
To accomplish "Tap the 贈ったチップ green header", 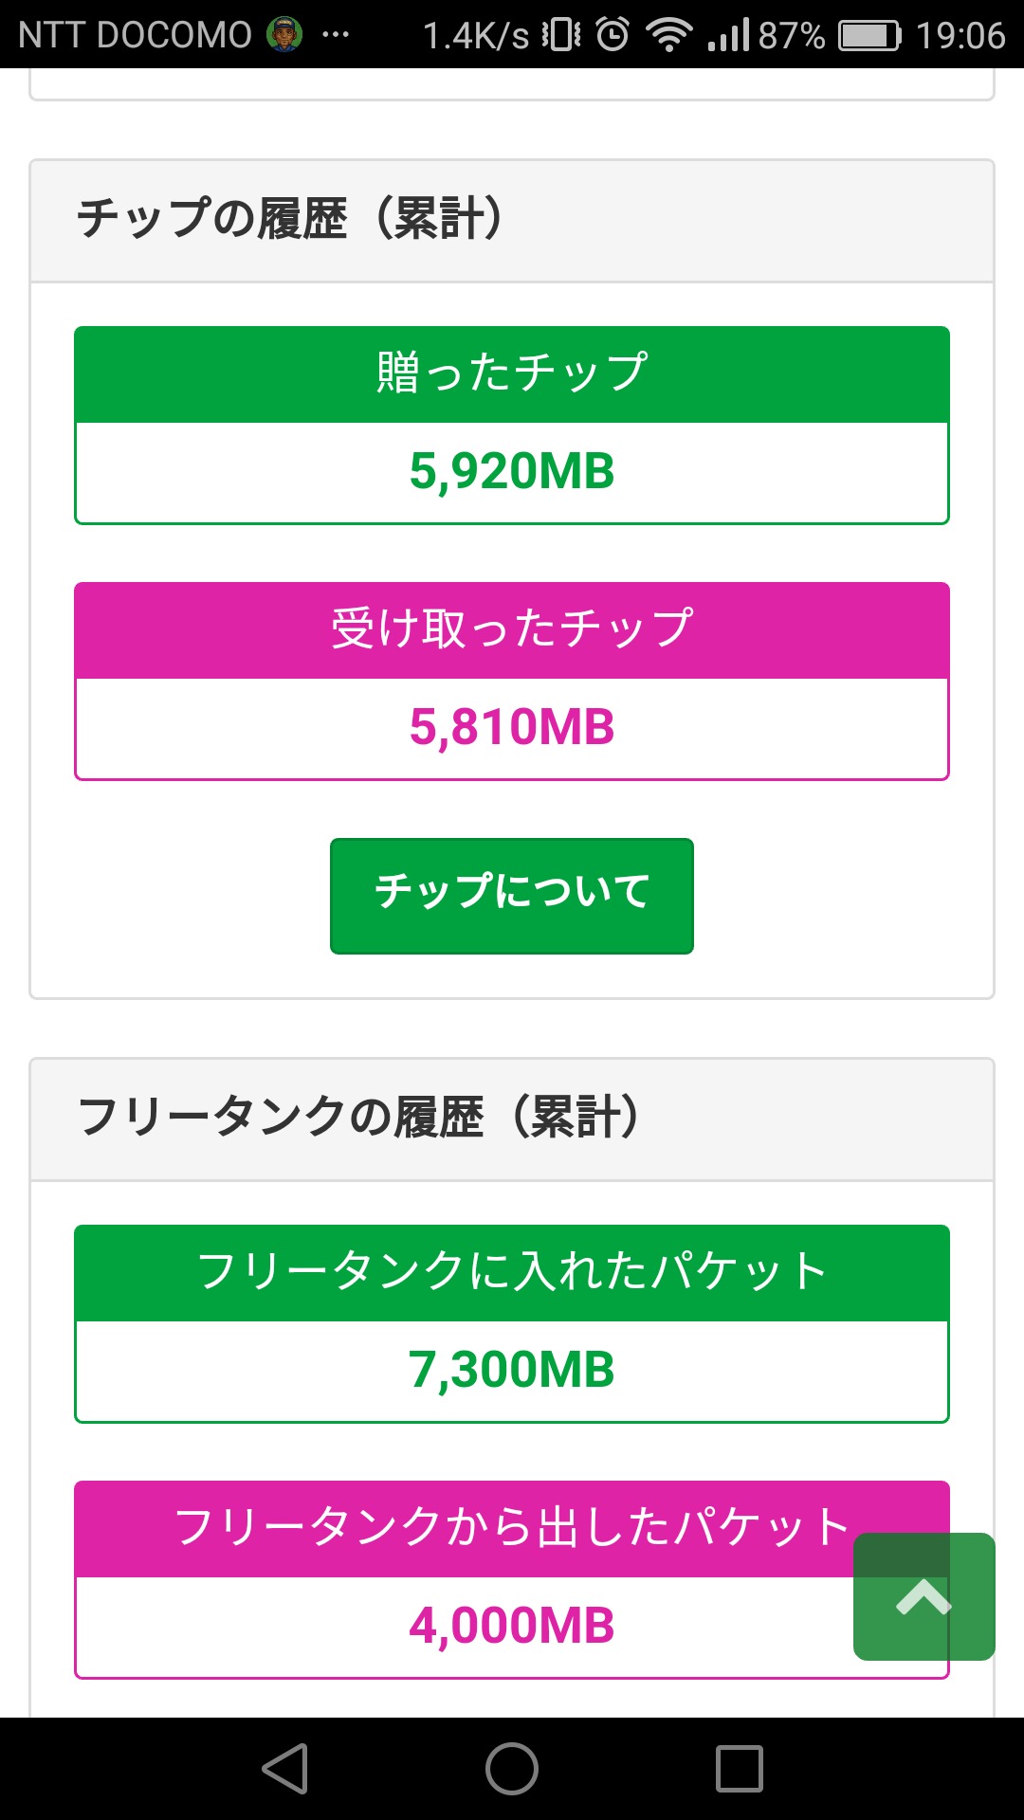I will pyautogui.click(x=512, y=373).
